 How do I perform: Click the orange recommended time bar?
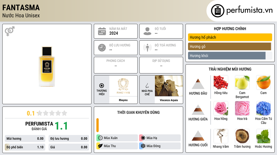pyautogui.click(x=97, y=125)
